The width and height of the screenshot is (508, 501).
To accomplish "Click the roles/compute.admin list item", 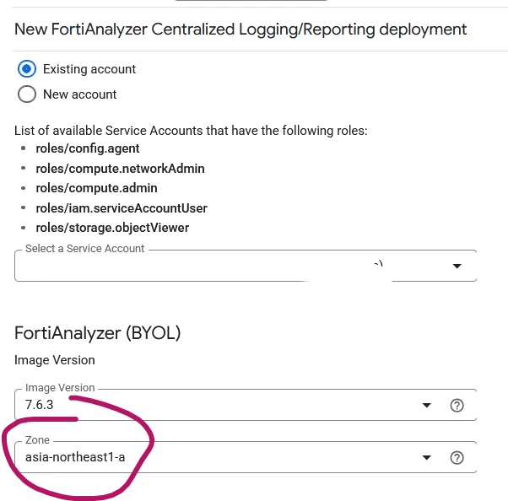I will [96, 188].
